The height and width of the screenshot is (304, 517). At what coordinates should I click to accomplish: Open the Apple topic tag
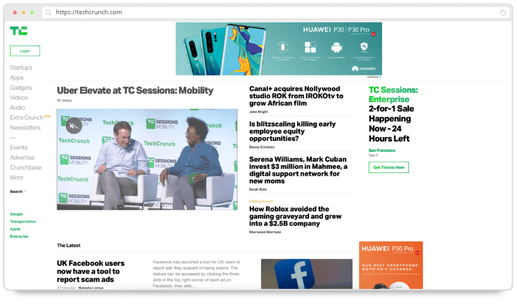pos(15,229)
